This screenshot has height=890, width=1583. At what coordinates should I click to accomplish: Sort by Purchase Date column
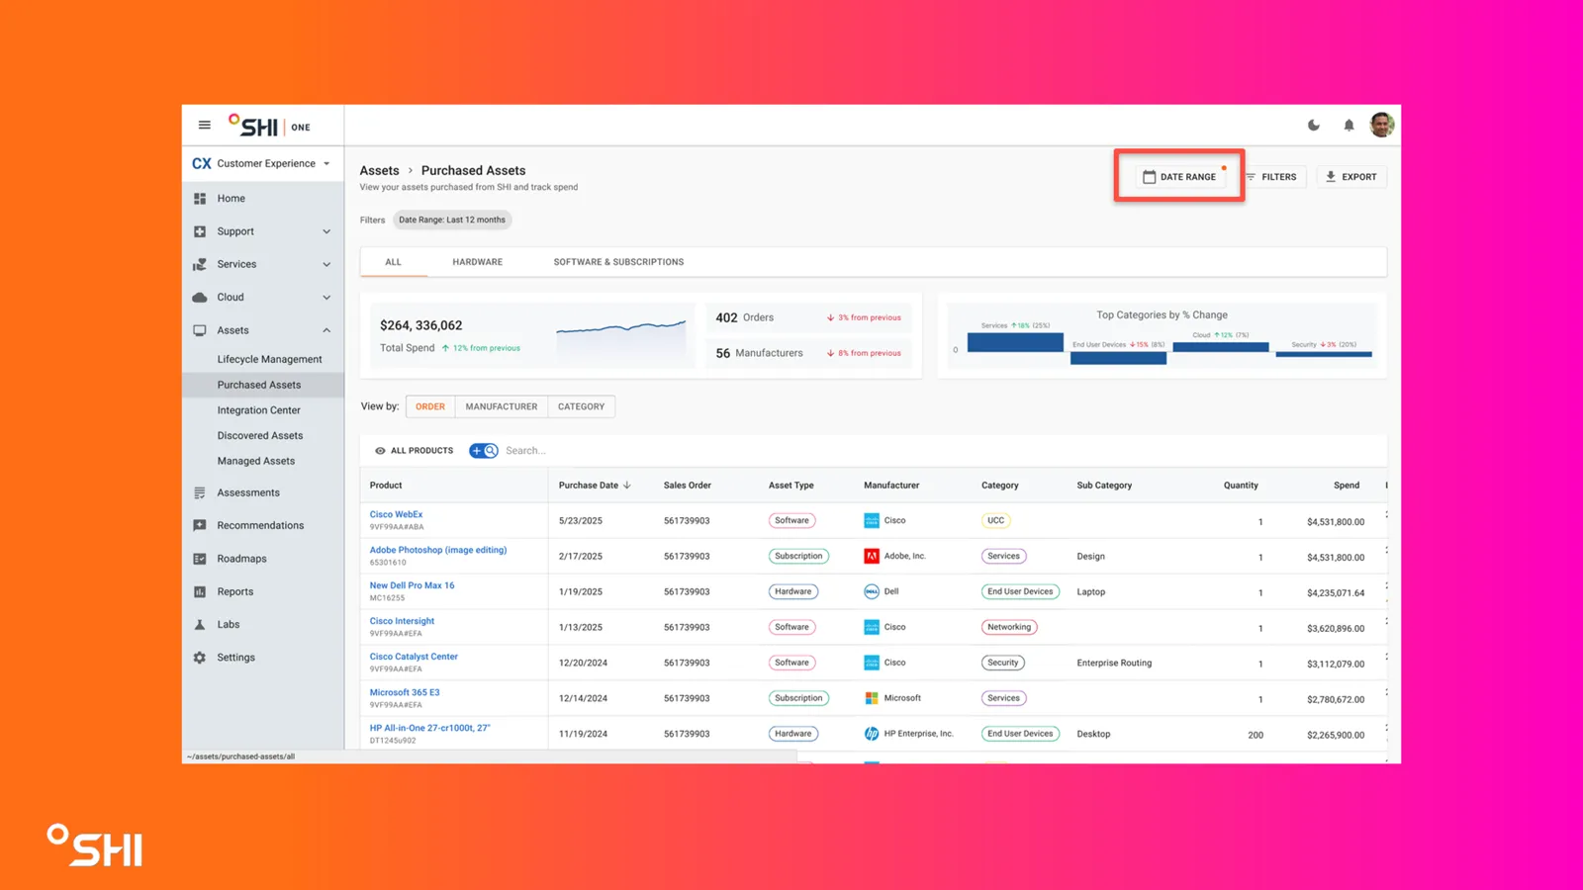coord(595,486)
